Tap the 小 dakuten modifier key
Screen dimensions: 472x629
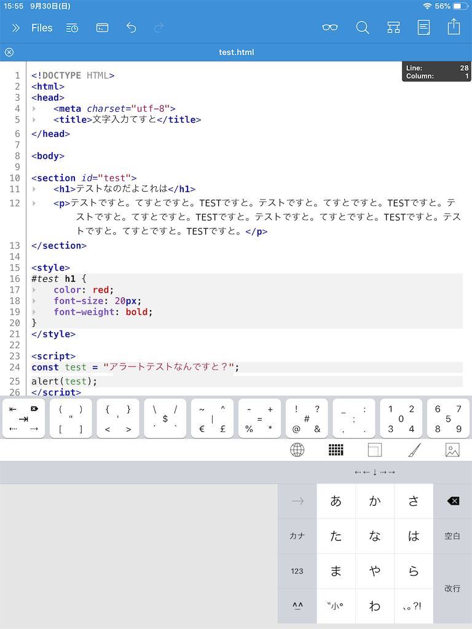tap(336, 606)
